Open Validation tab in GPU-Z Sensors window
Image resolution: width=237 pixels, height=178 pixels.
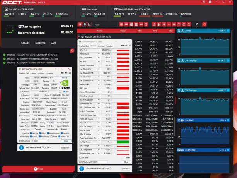[109, 46]
